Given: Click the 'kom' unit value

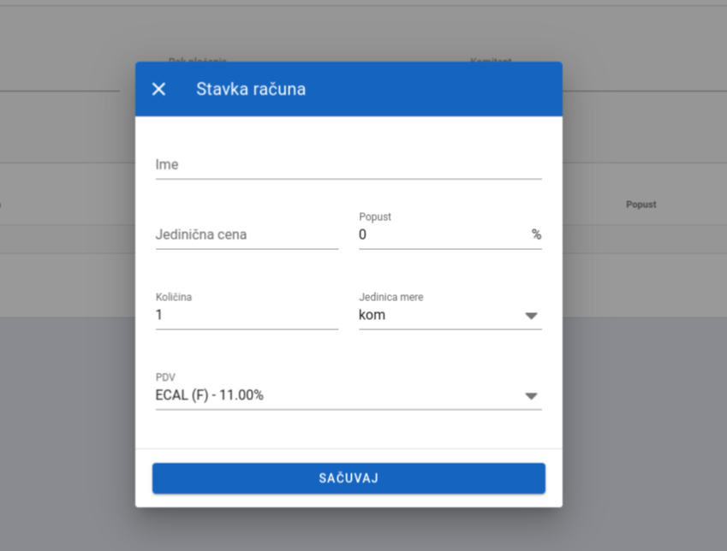Looking at the screenshot, I should coord(372,315).
